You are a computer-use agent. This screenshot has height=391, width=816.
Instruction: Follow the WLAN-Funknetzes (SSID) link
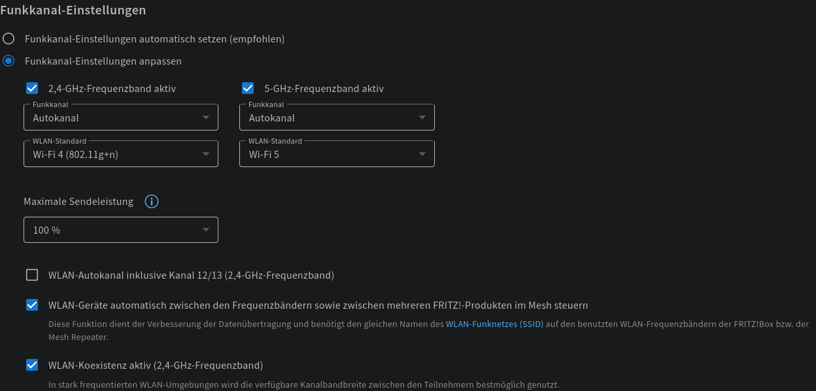[494, 323]
